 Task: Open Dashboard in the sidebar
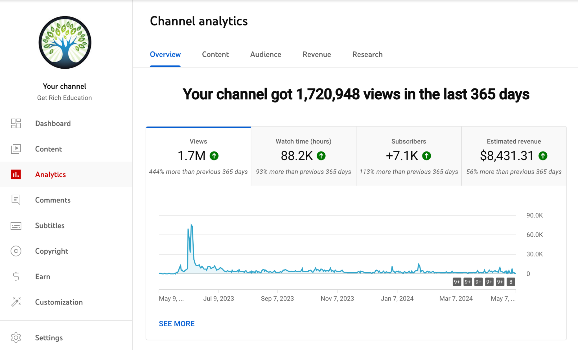pyautogui.click(x=66, y=123)
